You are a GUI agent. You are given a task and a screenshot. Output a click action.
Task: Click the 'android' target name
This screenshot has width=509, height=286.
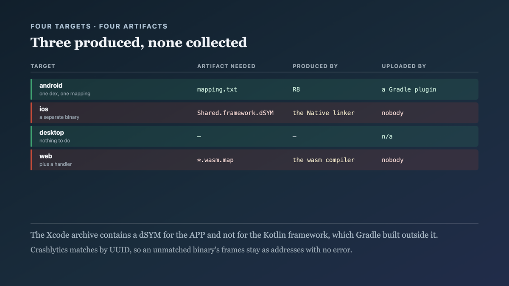(x=51, y=86)
